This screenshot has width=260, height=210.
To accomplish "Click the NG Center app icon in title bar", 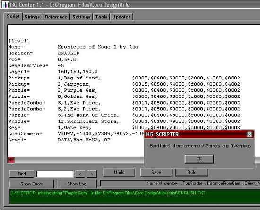I will [x=5, y=5].
